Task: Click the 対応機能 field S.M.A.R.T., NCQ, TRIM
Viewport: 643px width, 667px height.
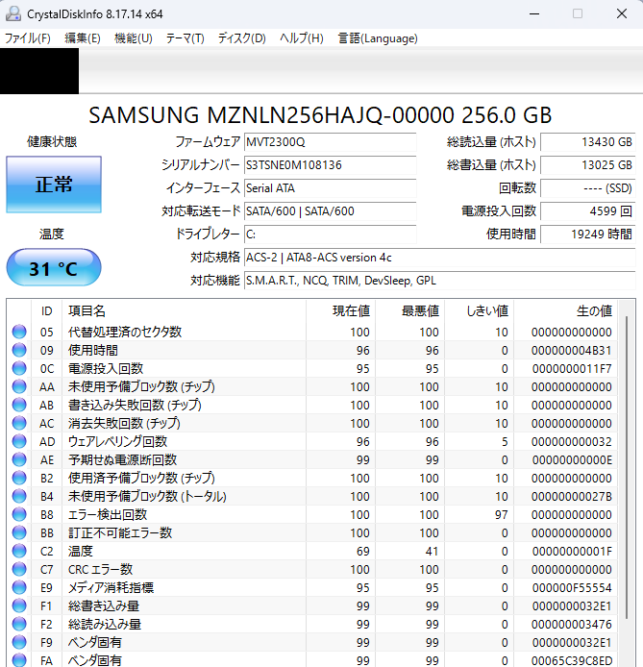Action: pos(440,281)
